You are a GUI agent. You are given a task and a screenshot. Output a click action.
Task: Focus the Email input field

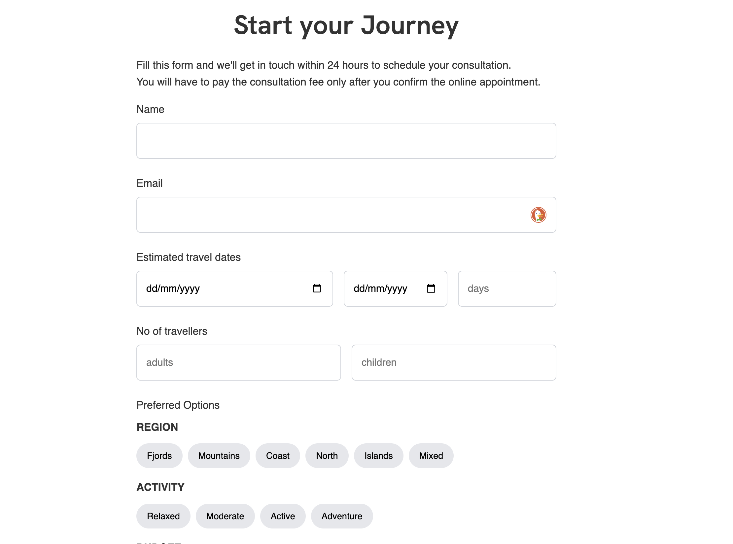click(x=330, y=215)
